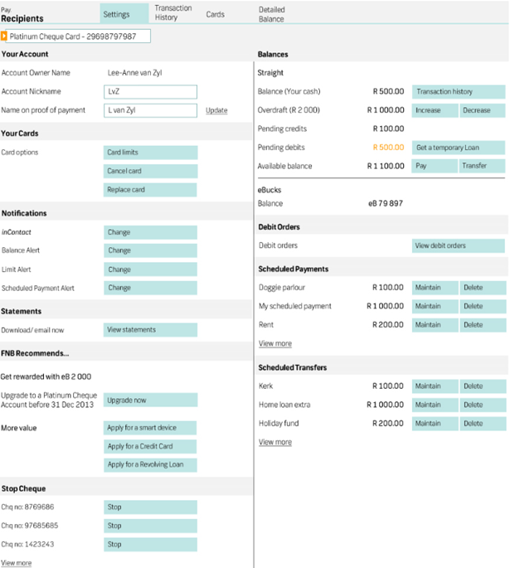Change the Limit Alert setting
510x568 pixels.
point(150,269)
